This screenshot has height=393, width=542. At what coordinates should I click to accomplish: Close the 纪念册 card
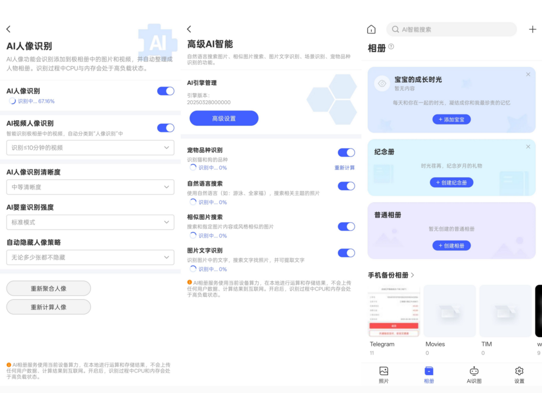tap(528, 147)
